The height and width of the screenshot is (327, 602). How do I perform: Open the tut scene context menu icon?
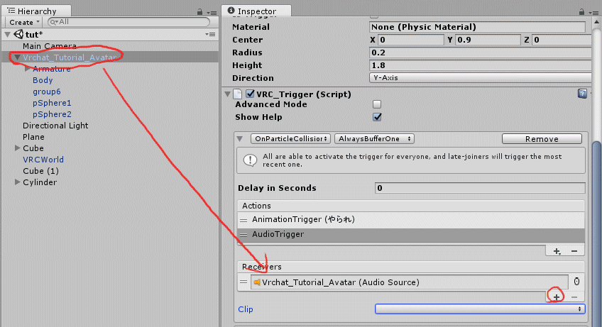(x=210, y=35)
